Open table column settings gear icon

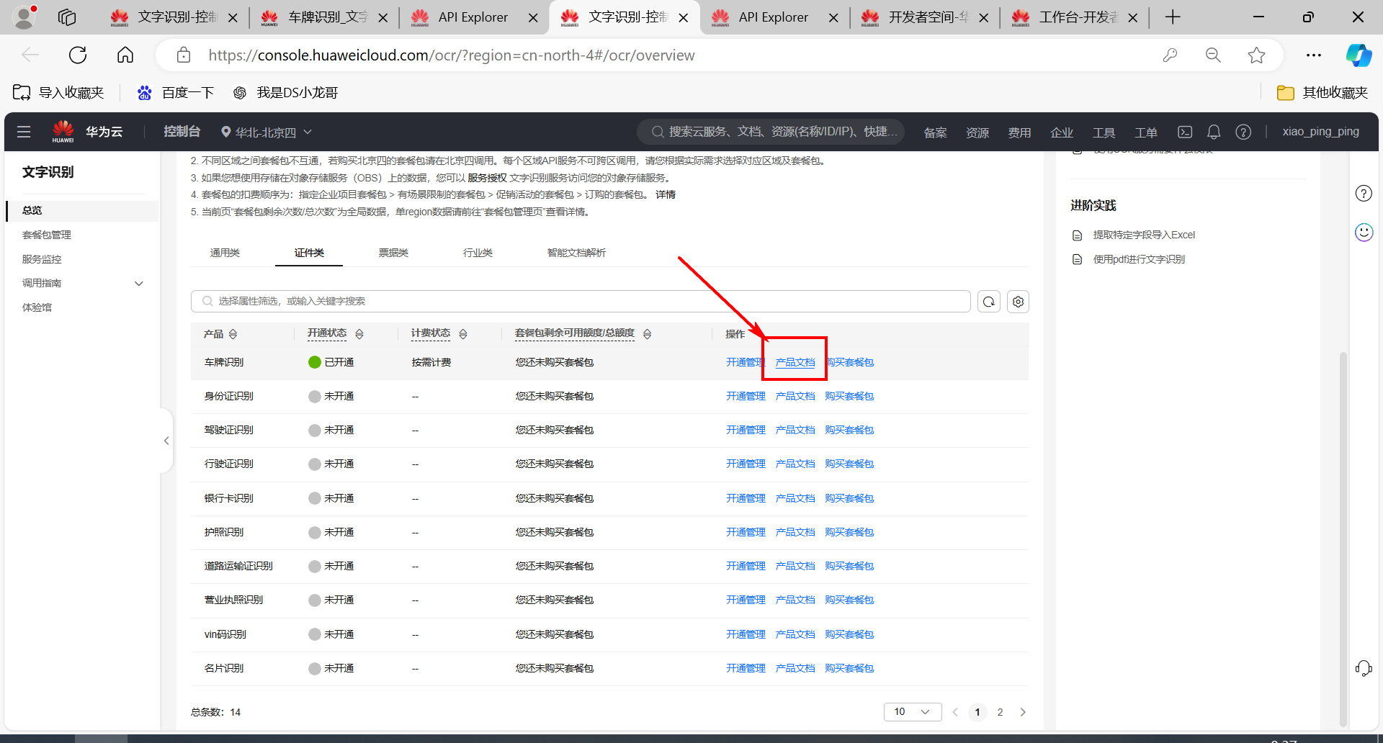[1018, 302]
